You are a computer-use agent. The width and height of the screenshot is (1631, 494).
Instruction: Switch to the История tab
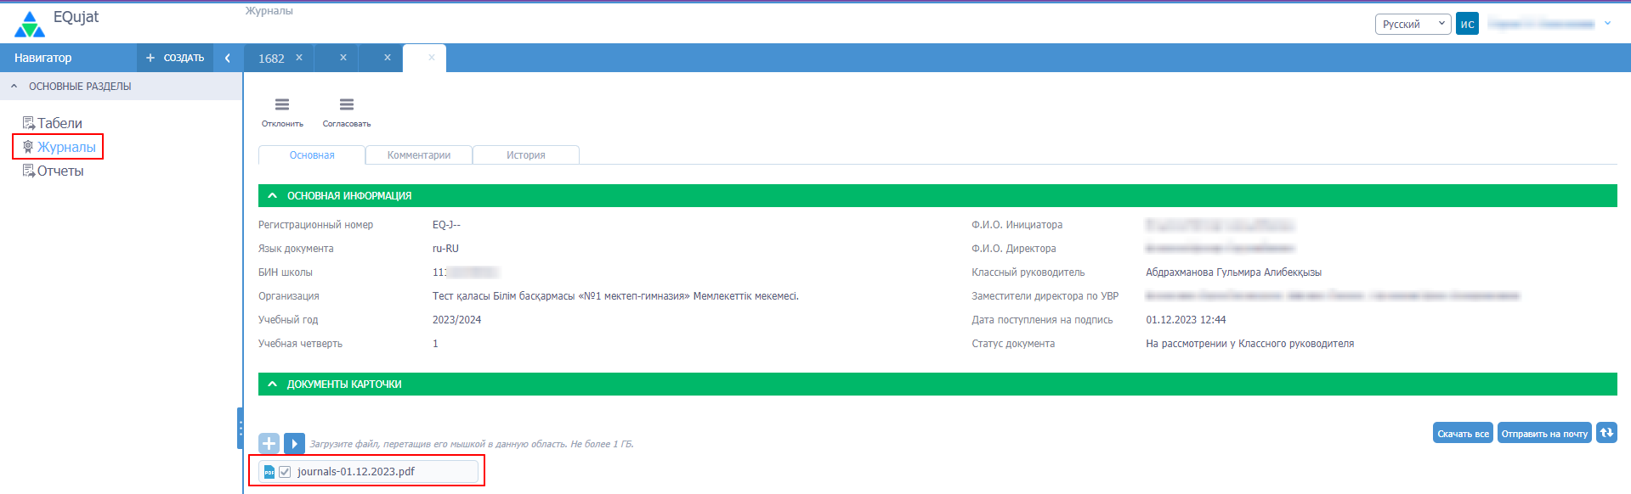pos(525,155)
